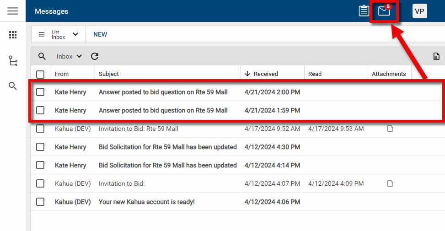Open attachment icon on 4/12 Invitation to Bid
Screen dimensions: 445x231
[390, 183]
